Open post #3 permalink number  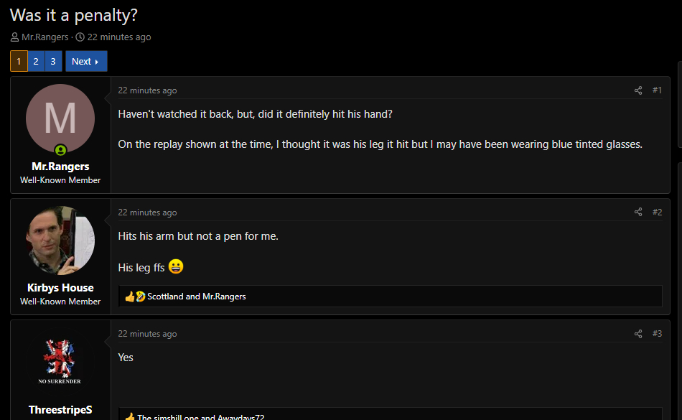pyautogui.click(x=657, y=333)
